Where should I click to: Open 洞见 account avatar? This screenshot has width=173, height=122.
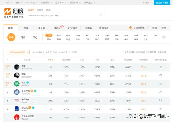click(17, 75)
